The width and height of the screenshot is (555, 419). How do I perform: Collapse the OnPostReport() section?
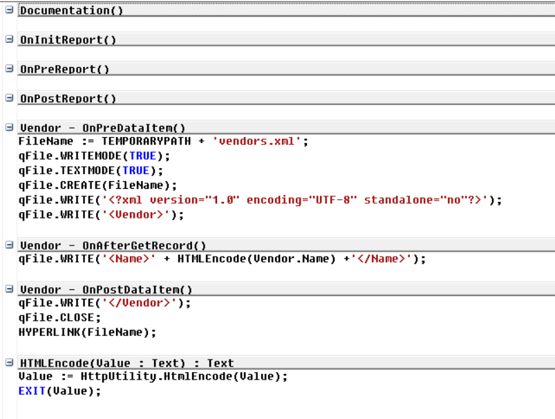(10, 98)
